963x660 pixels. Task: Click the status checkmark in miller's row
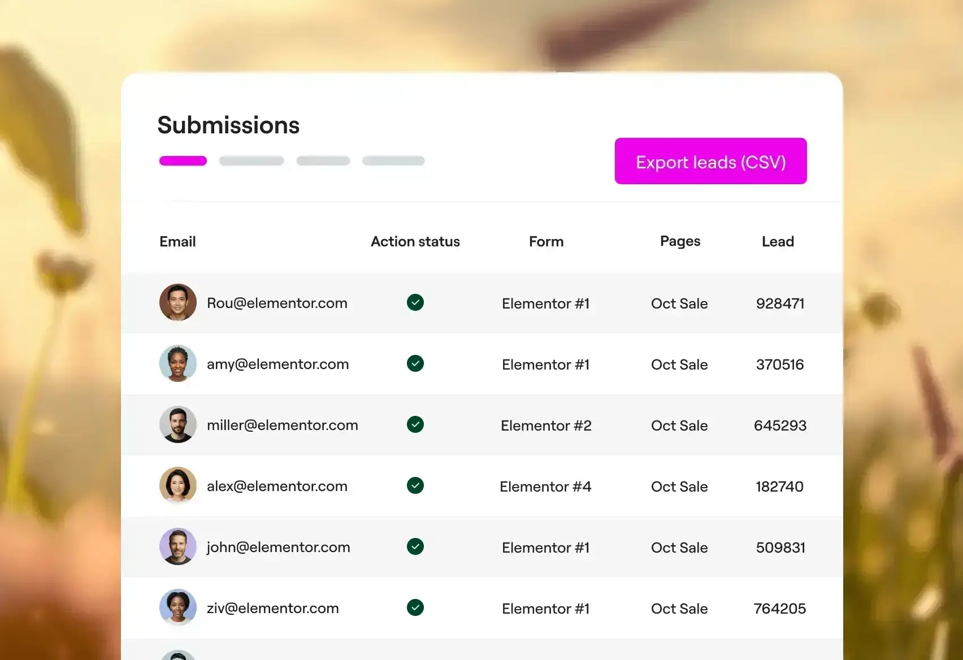click(x=415, y=424)
